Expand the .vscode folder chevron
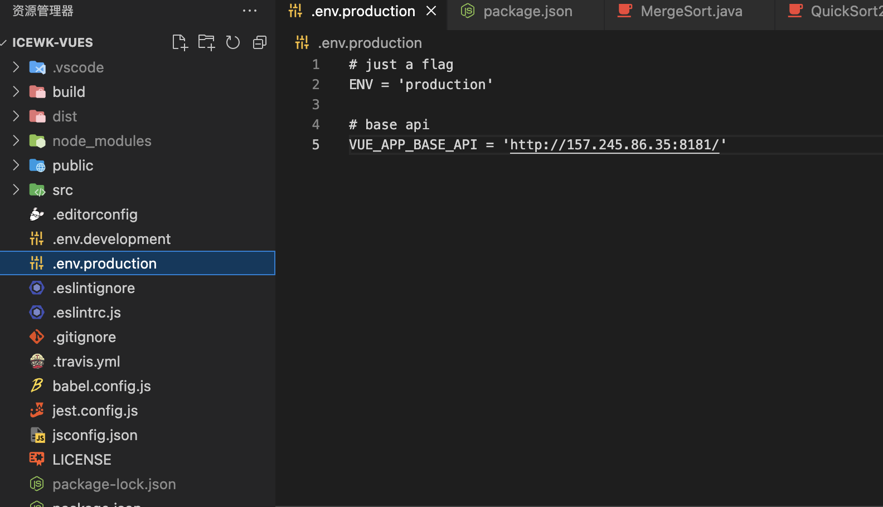The height and width of the screenshot is (507, 883). [x=16, y=67]
